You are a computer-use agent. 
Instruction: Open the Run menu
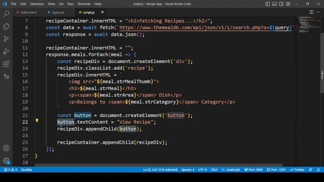pos(70,4)
